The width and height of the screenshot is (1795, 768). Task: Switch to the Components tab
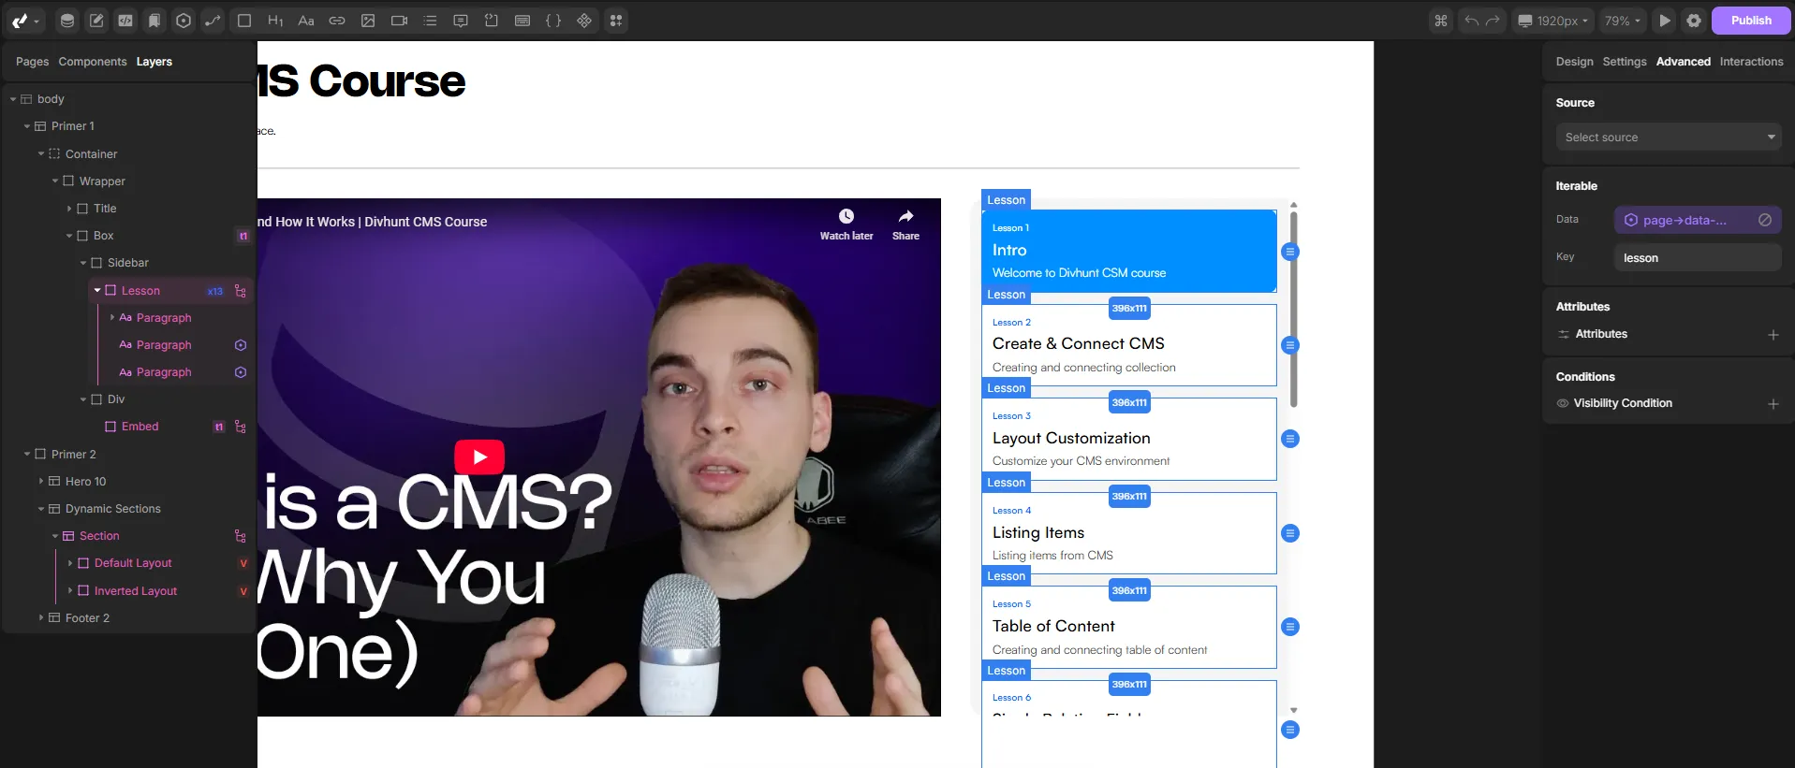[93, 62]
